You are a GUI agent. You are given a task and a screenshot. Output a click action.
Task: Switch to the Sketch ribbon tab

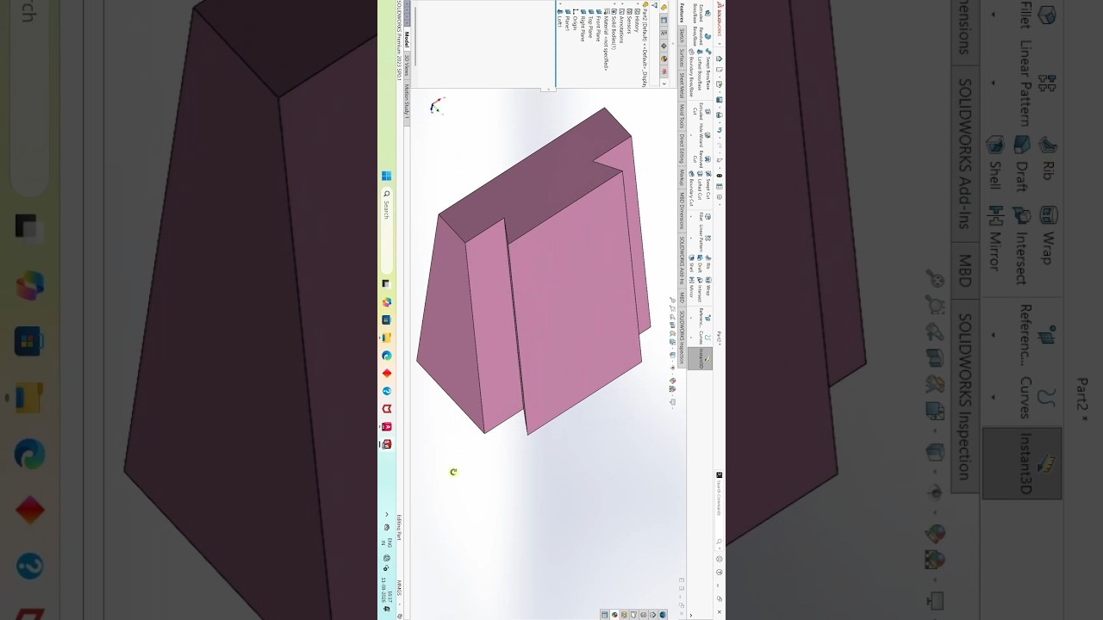coord(681,34)
